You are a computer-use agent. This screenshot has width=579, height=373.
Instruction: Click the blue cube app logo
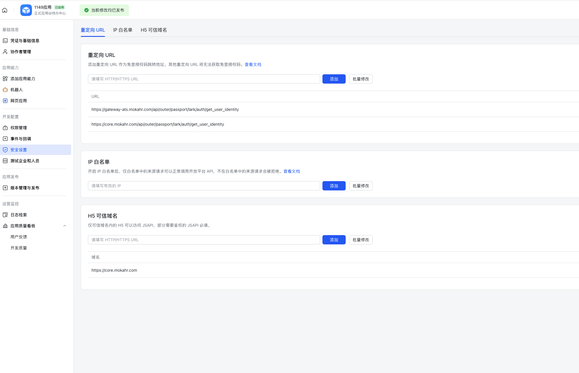[x=26, y=10]
